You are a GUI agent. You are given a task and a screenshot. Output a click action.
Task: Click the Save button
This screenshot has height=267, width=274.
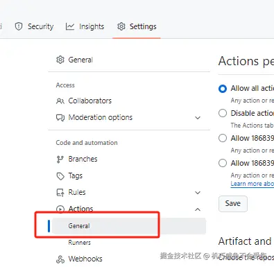(x=233, y=204)
